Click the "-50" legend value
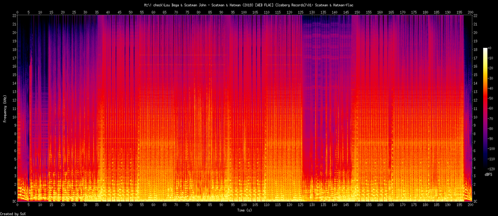This screenshot has width=498, height=216. pyautogui.click(x=491, y=98)
